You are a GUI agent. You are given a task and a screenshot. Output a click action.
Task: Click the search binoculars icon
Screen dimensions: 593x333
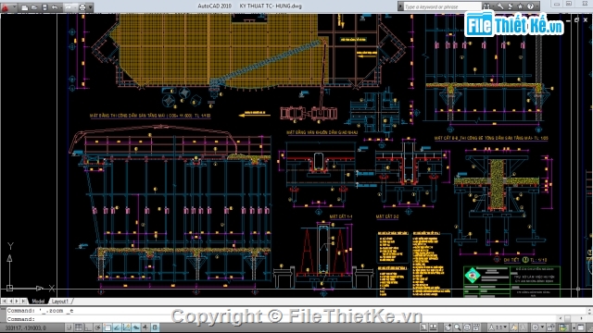pyautogui.click(x=486, y=6)
